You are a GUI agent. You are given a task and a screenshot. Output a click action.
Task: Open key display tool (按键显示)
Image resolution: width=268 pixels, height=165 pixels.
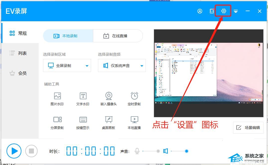click(83, 123)
